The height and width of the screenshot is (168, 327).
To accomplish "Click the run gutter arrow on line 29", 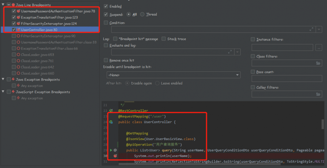I will 111,150.
